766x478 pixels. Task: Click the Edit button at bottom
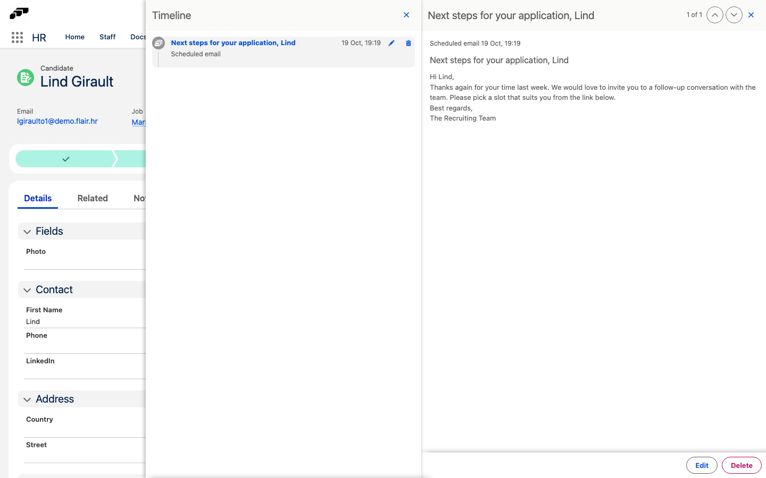coord(702,465)
